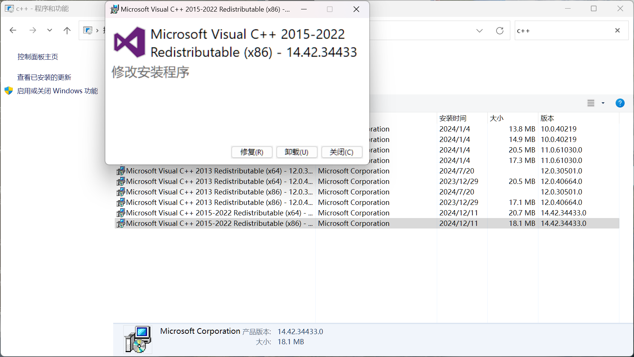634x357 pixels.
Task: Click installer icon of 2015-2022 x64 entry
Action: (x=120, y=213)
